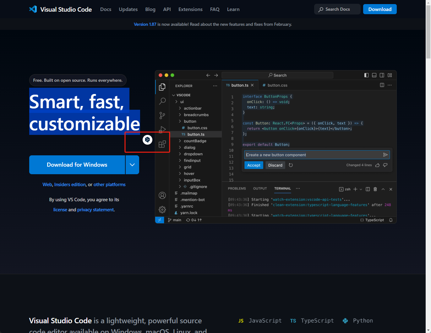The width and height of the screenshot is (431, 333).
Task: Select the TERMINAL panel tab
Action: tap(282, 188)
